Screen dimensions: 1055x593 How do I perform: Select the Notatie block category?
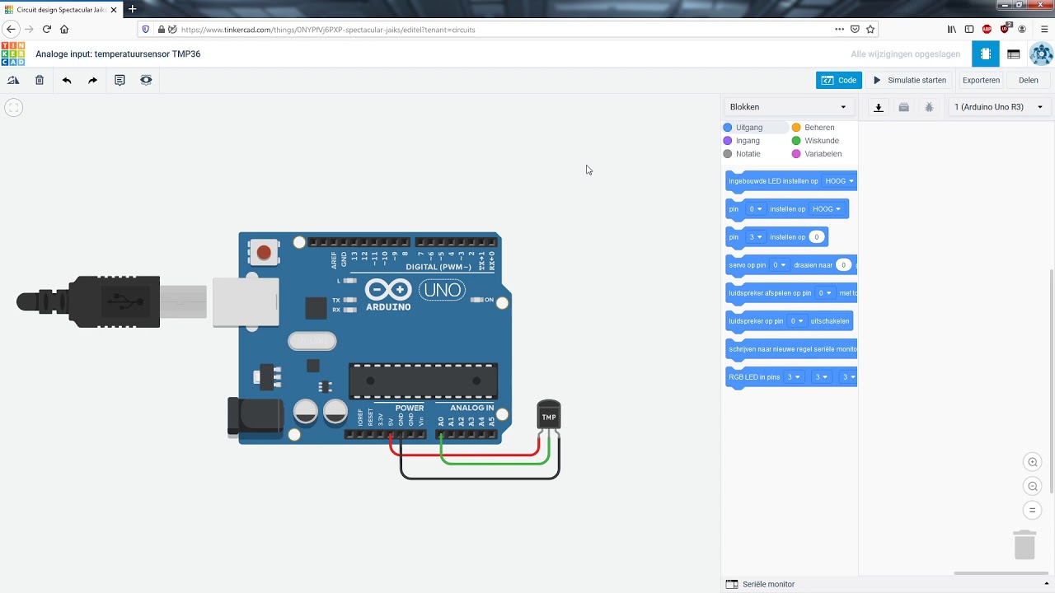[x=742, y=154]
